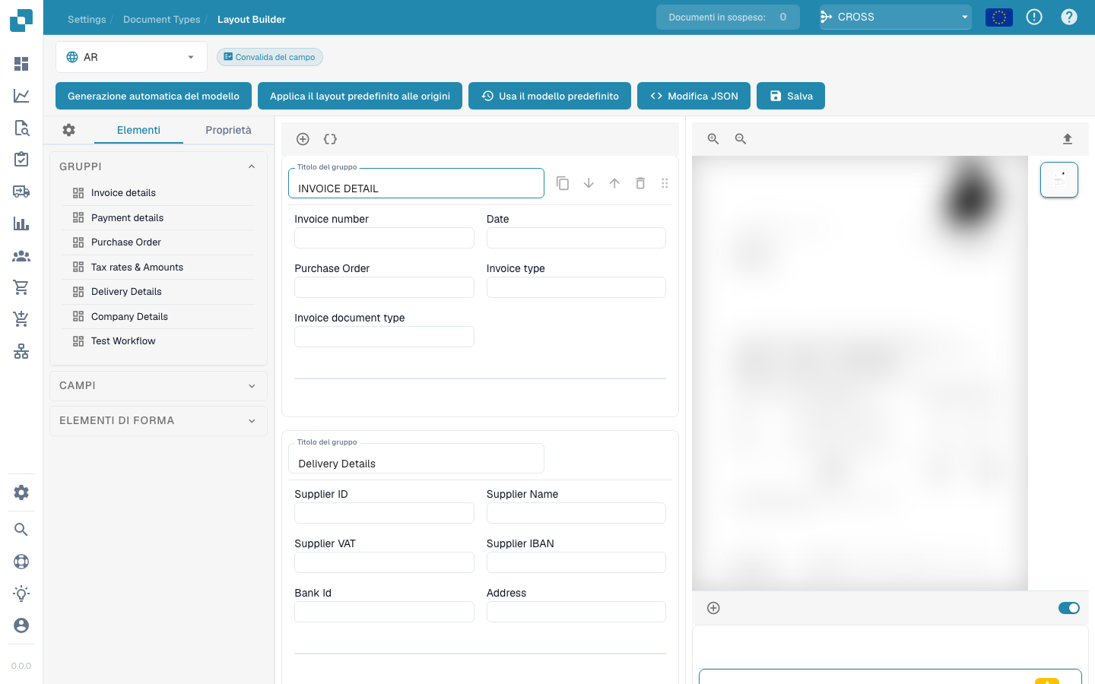Open the add-to-cart sidebar icon
Viewport: 1095px width, 684px height.
[21, 319]
